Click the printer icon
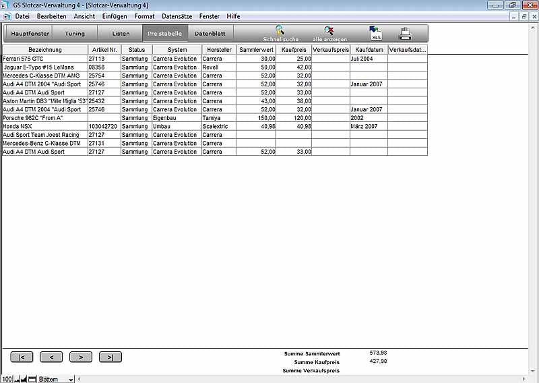Viewport: 539px width, 383px height. [x=405, y=33]
